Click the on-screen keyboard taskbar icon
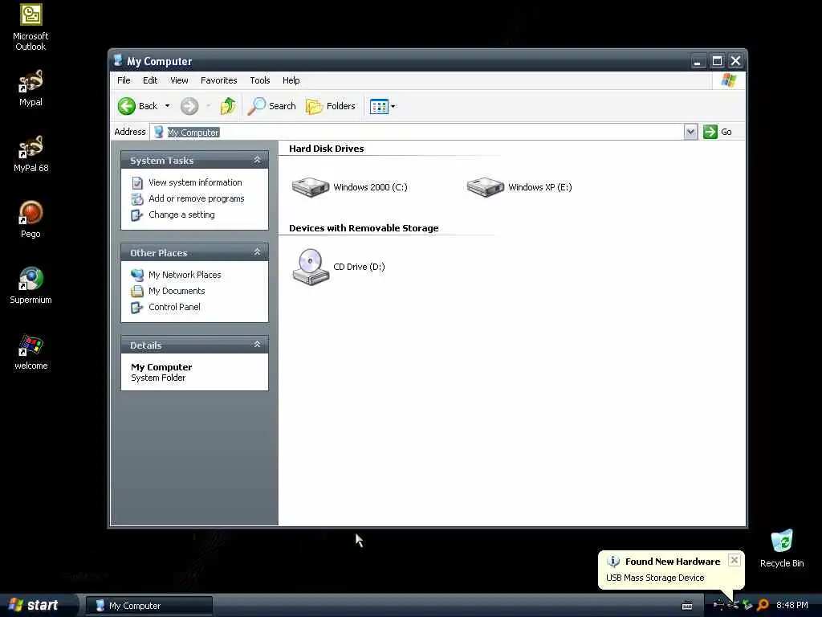The height and width of the screenshot is (617, 822). pyautogui.click(x=687, y=606)
